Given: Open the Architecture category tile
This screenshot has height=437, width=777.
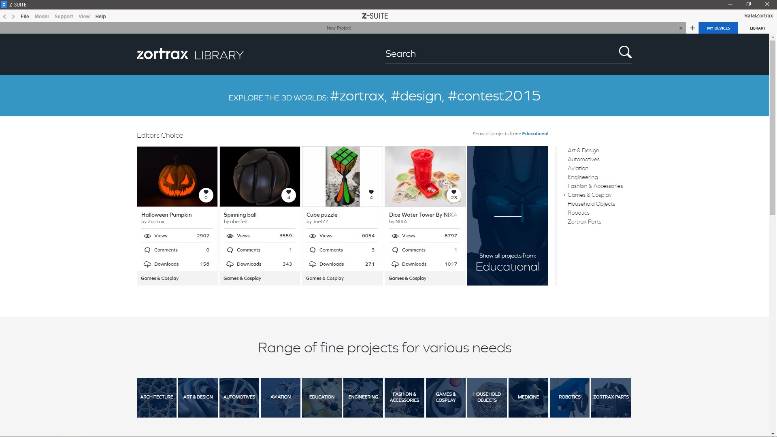Looking at the screenshot, I should (157, 397).
